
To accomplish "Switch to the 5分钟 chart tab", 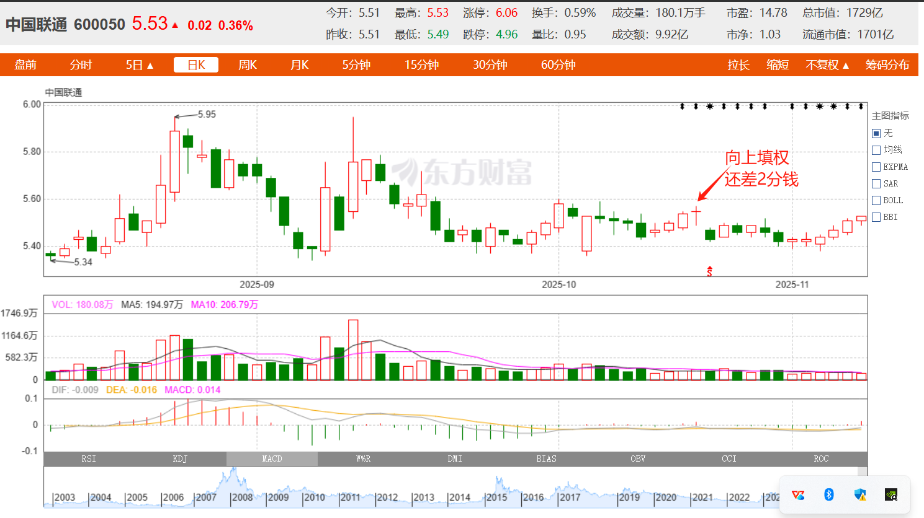I will pos(356,65).
